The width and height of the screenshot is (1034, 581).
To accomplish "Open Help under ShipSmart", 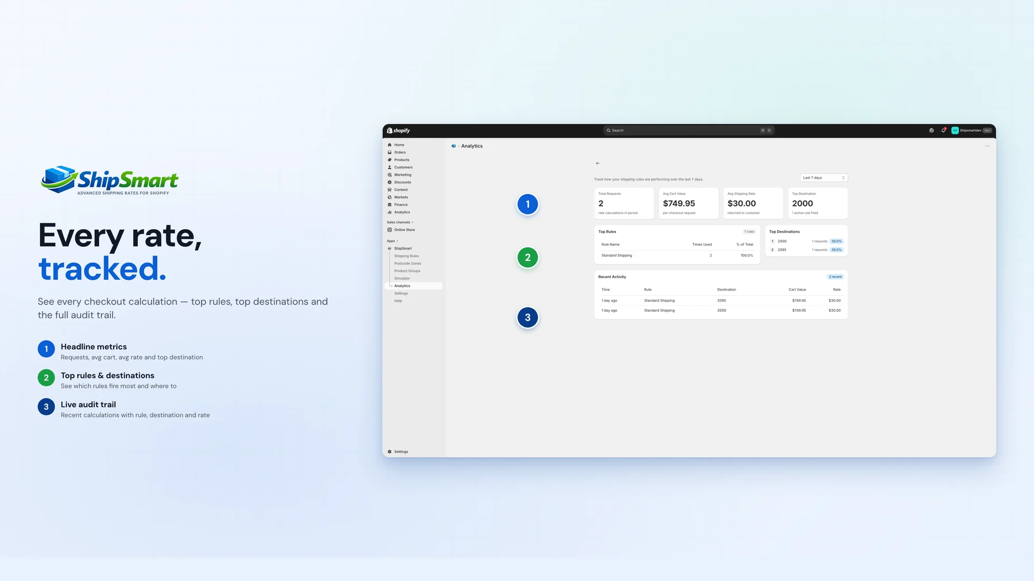I will 398,301.
